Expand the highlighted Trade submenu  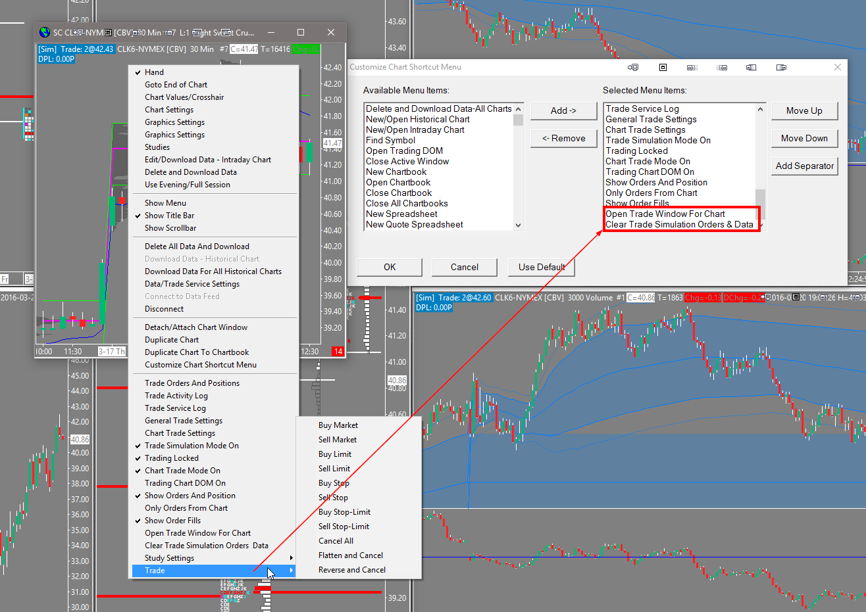tap(213, 571)
